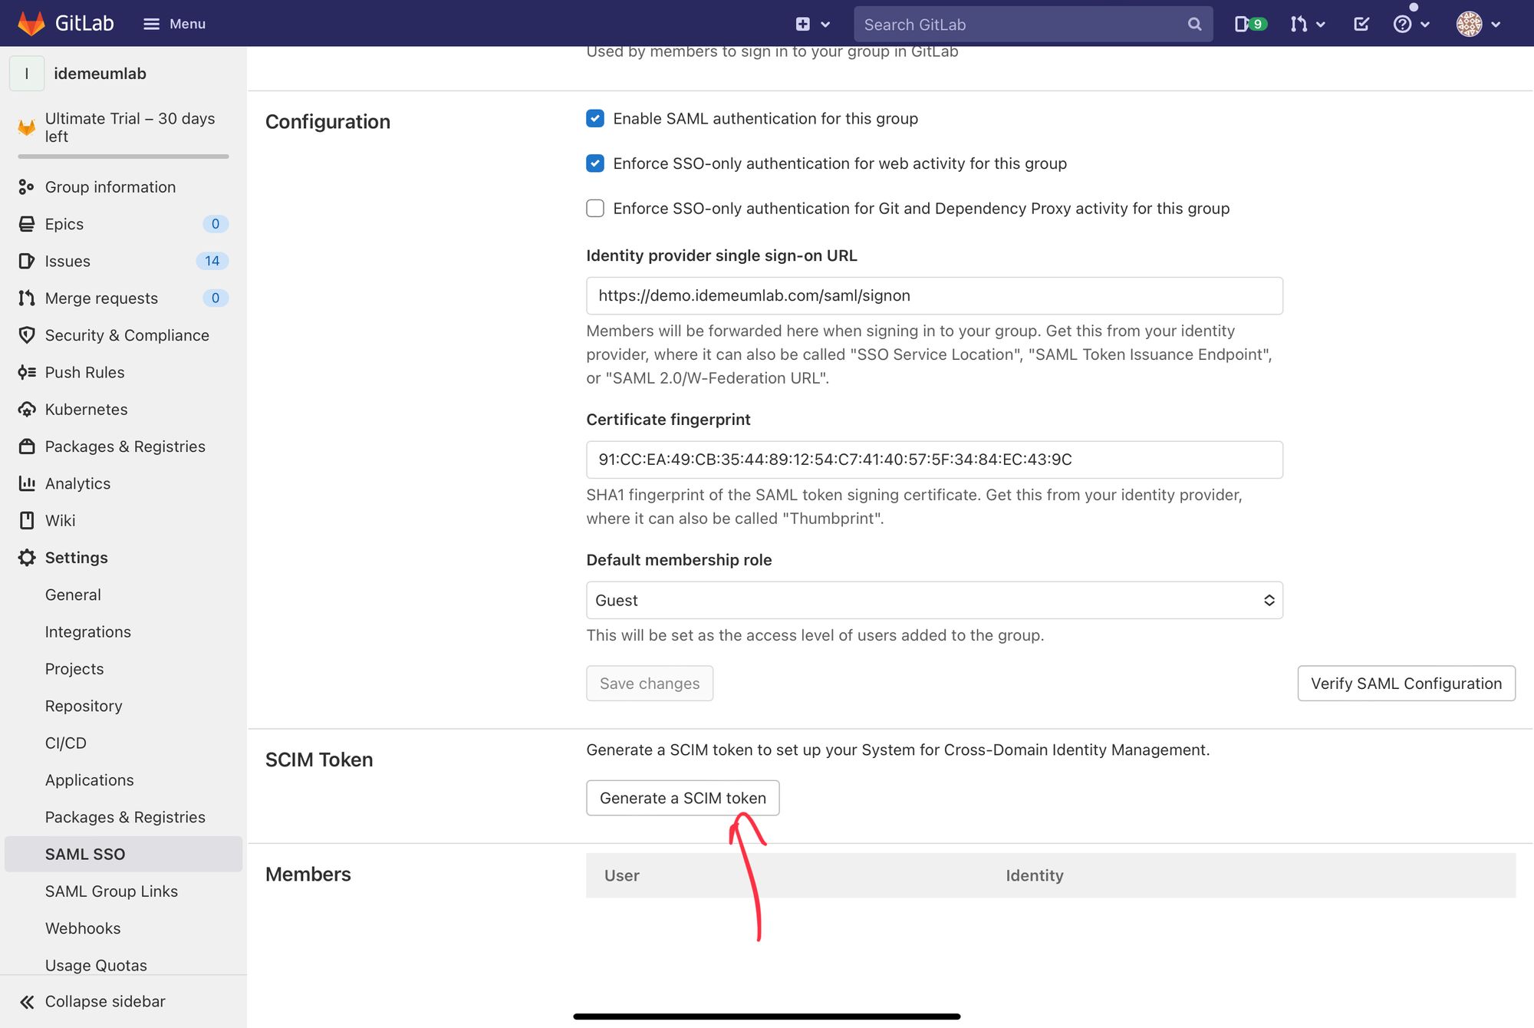Open SAML Group Links
This screenshot has height=1028, width=1534.
tap(111, 891)
